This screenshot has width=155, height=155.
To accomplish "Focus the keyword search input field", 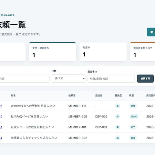I will pyautogui.click(x=25, y=79).
